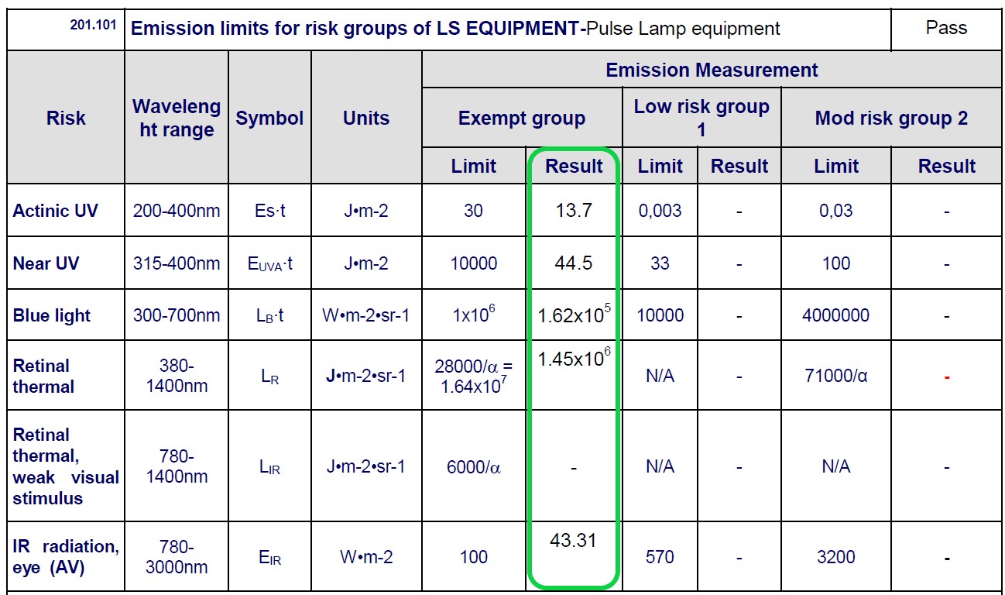1005x595 pixels.
Task: Click the Risk column header
Action: click(66, 119)
